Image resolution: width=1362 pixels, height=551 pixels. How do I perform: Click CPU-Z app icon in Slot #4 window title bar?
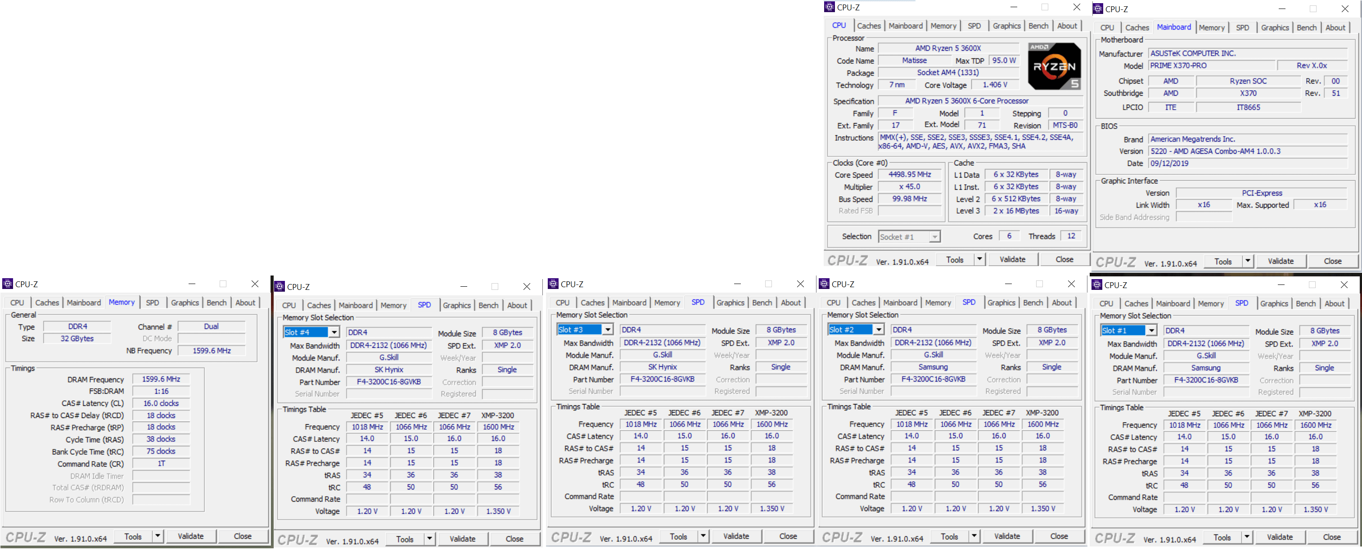point(280,286)
